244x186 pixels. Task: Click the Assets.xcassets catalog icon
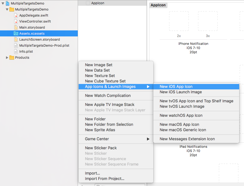[x=16, y=33]
